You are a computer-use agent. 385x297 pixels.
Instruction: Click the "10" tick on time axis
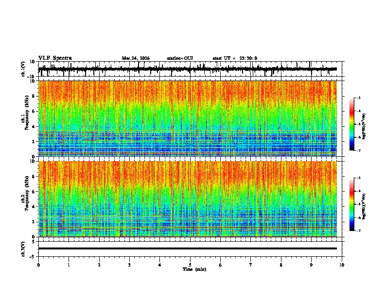tap(342, 265)
